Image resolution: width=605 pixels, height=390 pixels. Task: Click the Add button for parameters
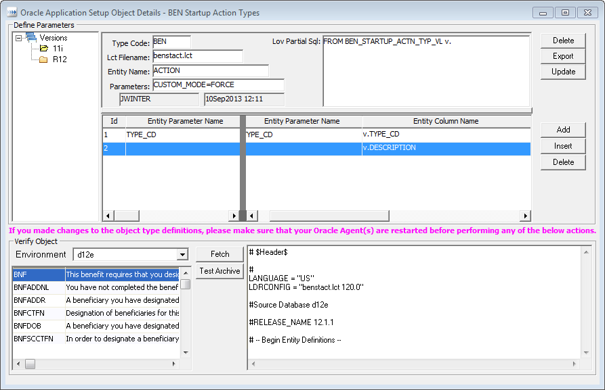coord(563,130)
